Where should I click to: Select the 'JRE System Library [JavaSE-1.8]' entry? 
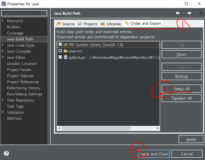coord(96,45)
